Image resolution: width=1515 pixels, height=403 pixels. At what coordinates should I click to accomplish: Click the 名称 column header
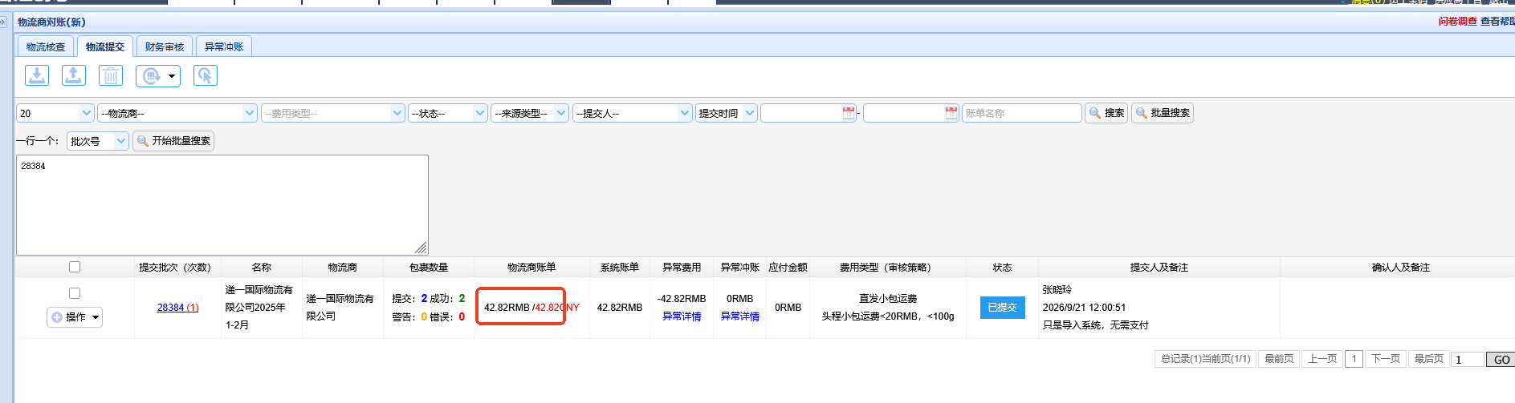coord(262,268)
